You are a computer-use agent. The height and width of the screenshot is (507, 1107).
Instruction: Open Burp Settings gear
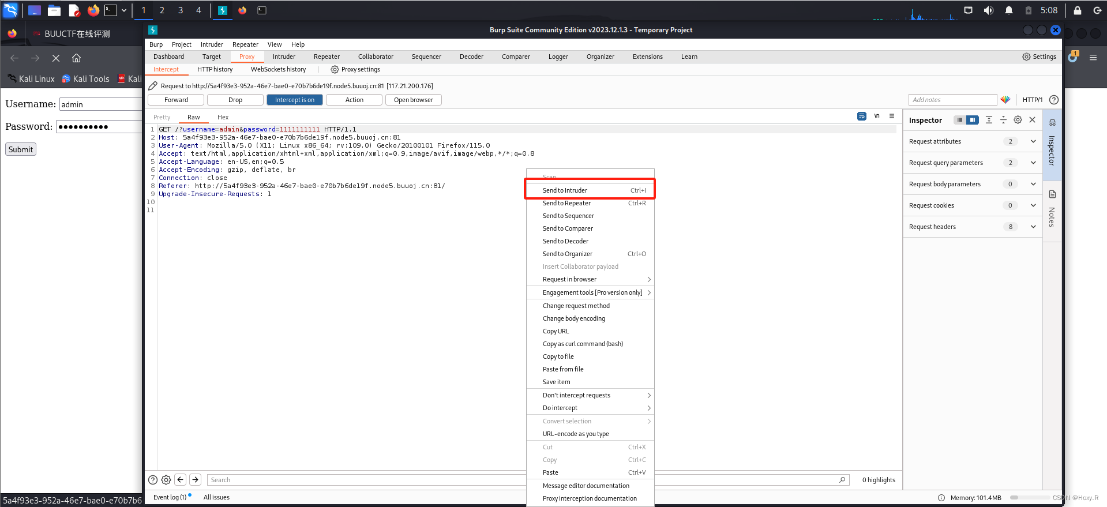[1039, 57]
